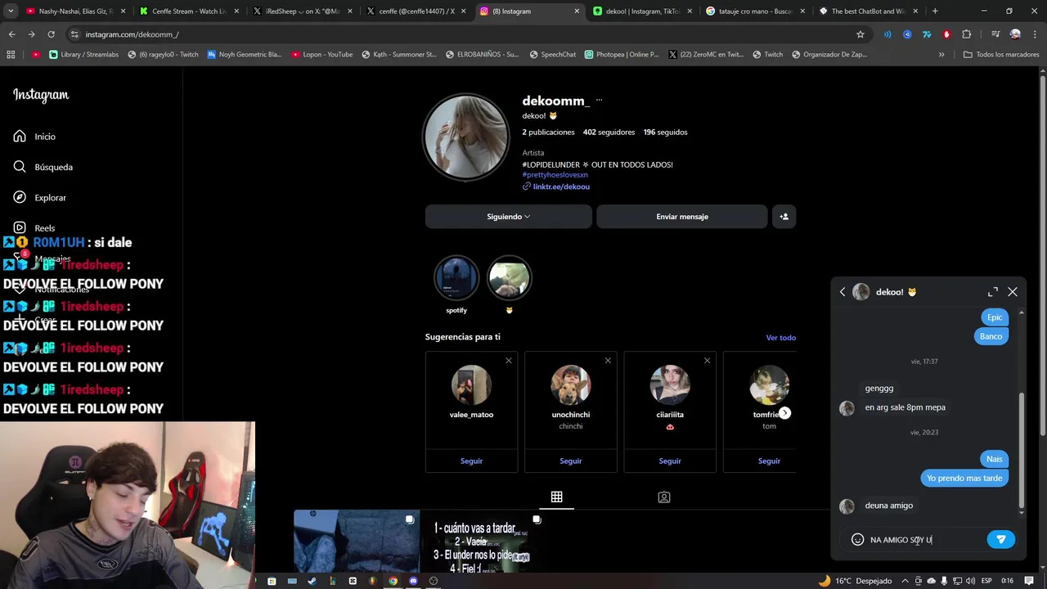Image resolution: width=1047 pixels, height=589 pixels.
Task: Expand overflow bookmarks chevron
Action: coord(941,54)
